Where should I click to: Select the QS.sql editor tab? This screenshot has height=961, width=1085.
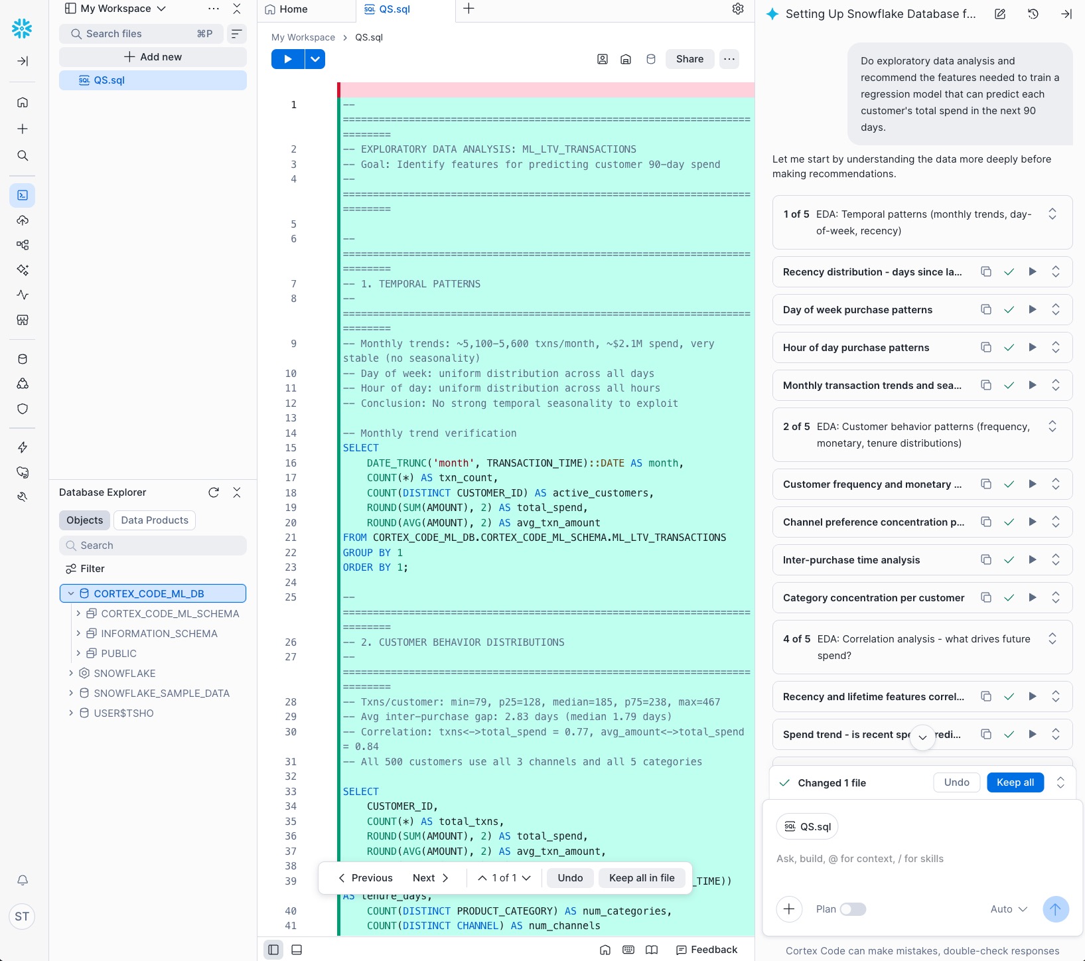[x=388, y=9]
